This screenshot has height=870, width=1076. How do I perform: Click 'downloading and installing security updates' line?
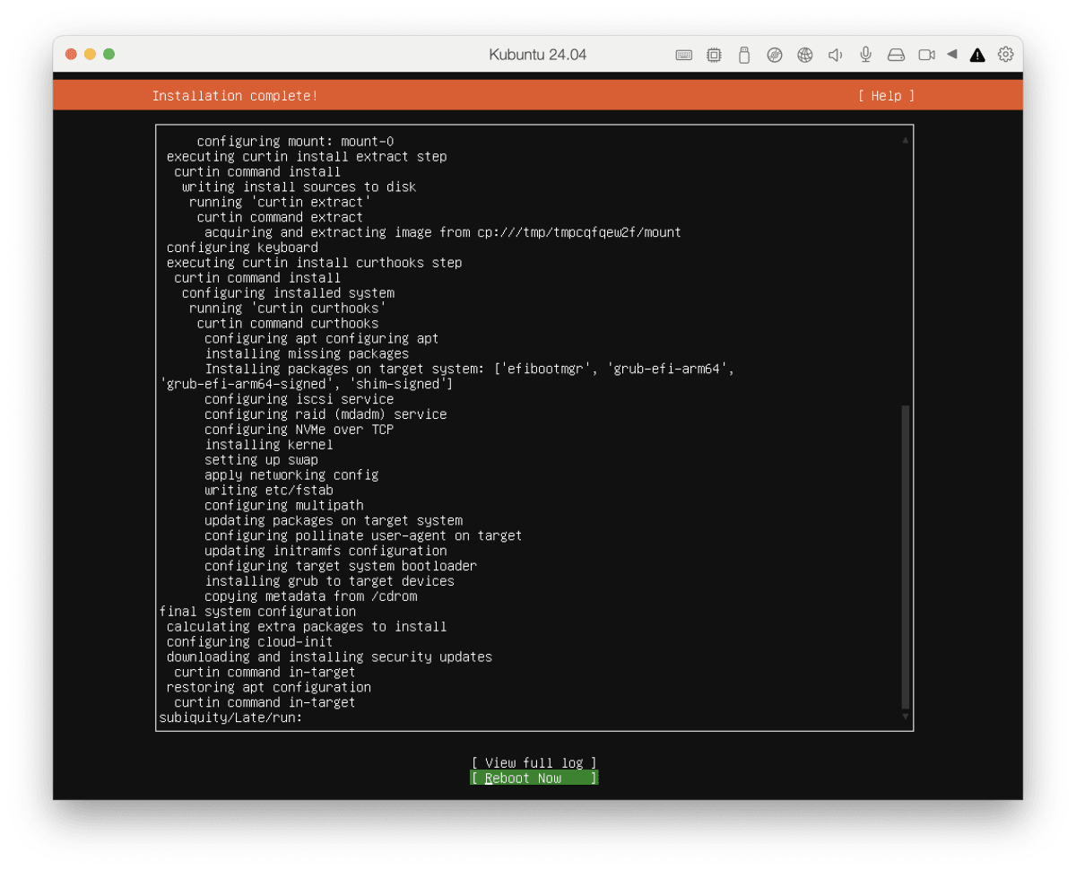329,657
